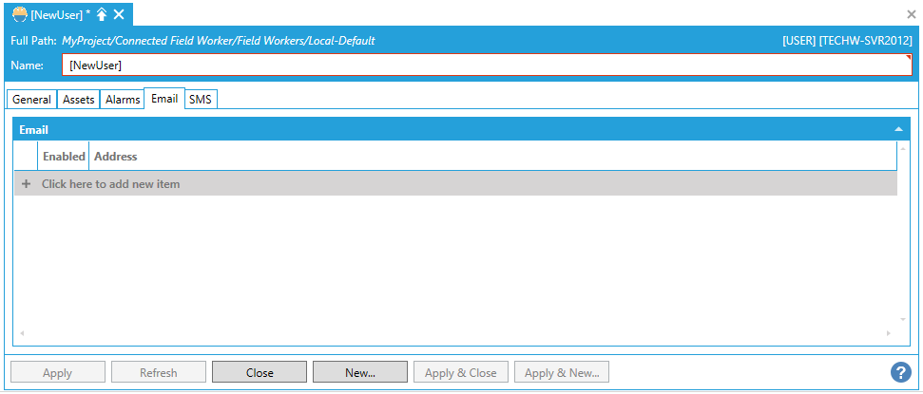Click the email grid's scroll up arrow
Image resolution: width=923 pixels, height=394 pixels.
(904, 149)
